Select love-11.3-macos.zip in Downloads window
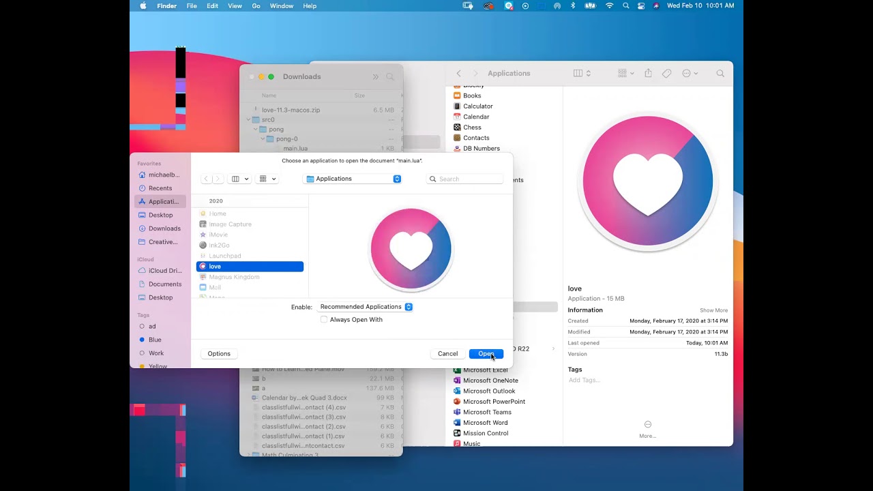 click(x=291, y=110)
